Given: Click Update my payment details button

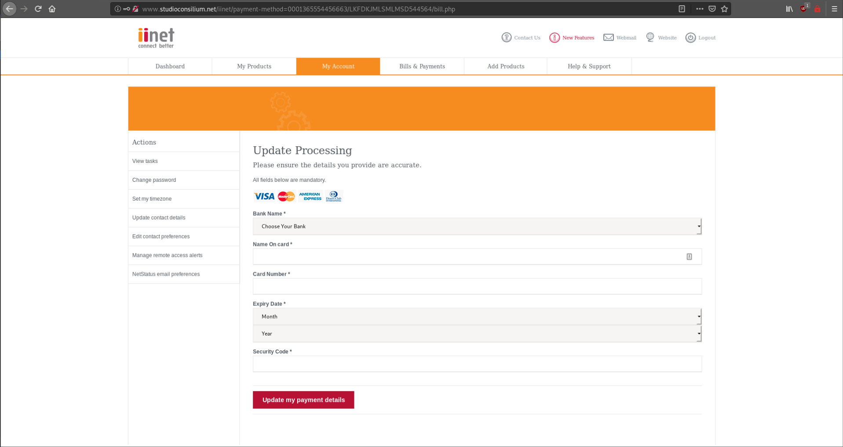Looking at the screenshot, I should point(303,400).
